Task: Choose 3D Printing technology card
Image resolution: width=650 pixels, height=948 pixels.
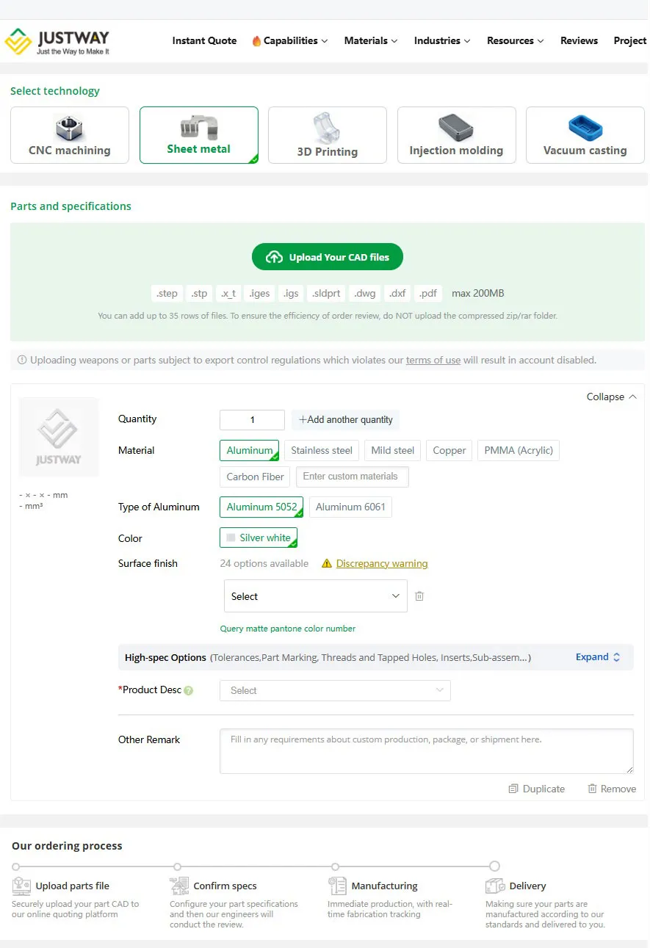Action: click(x=328, y=135)
